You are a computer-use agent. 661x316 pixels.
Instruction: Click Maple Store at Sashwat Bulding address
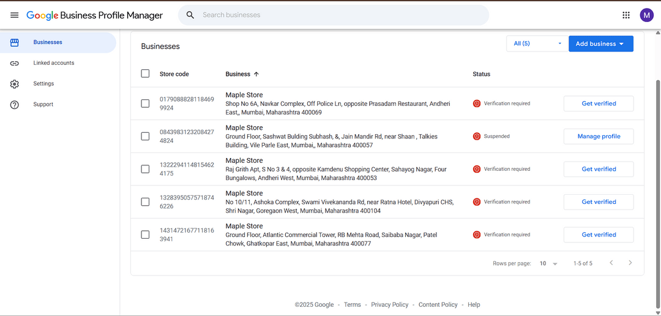click(244, 128)
